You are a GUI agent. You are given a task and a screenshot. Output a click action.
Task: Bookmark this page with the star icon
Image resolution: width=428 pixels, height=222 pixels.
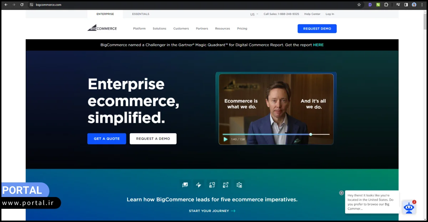[x=359, y=5]
